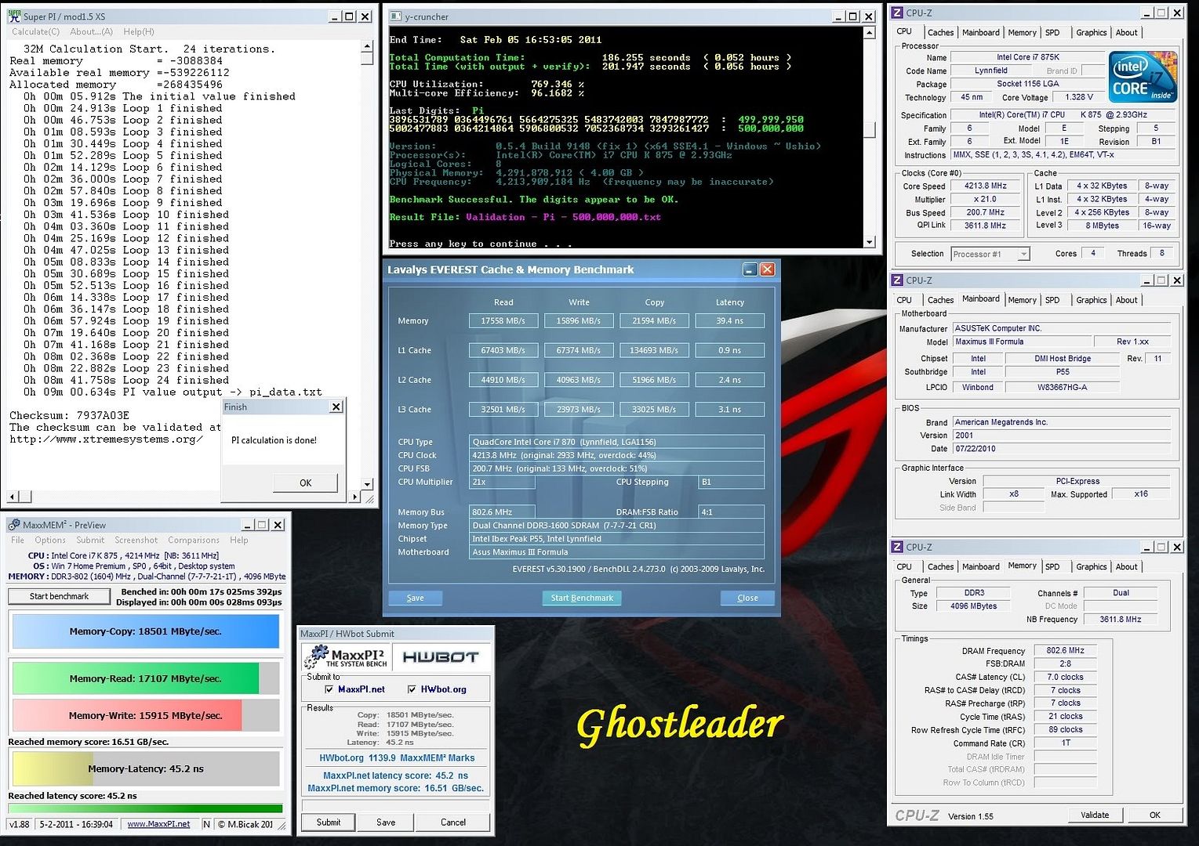1199x846 pixels.
Task: Click Save button in EVEREST benchmark
Action: [415, 598]
